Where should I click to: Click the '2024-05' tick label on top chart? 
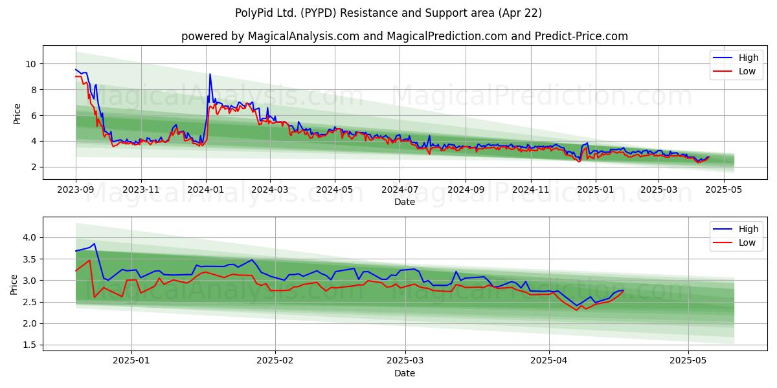[x=335, y=189]
